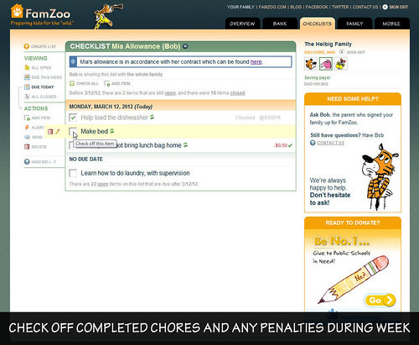Click the Make bed item text
The width and height of the screenshot is (419, 345).
94,131
